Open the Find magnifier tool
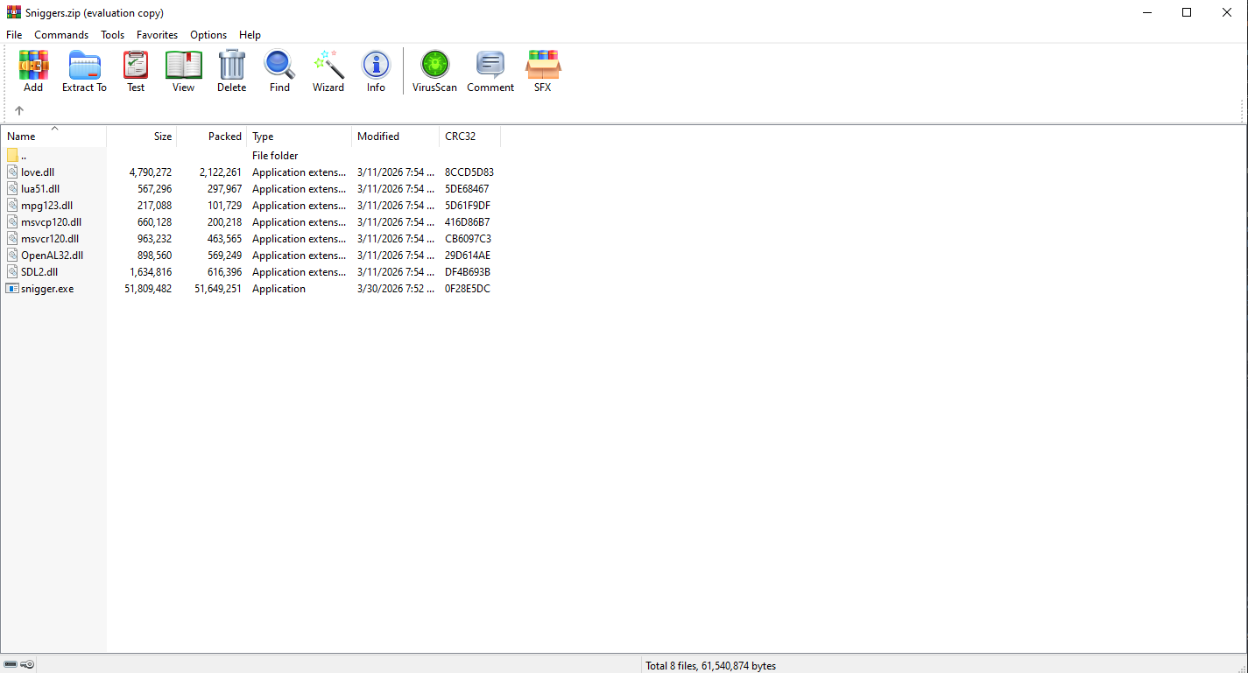The height and width of the screenshot is (673, 1248). tap(279, 65)
